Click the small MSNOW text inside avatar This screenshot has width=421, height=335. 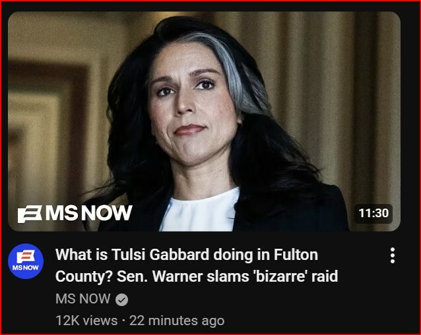26,267
